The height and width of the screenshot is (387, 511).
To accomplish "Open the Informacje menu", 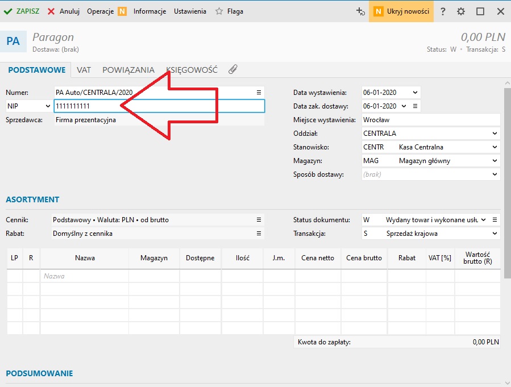I will (x=149, y=11).
